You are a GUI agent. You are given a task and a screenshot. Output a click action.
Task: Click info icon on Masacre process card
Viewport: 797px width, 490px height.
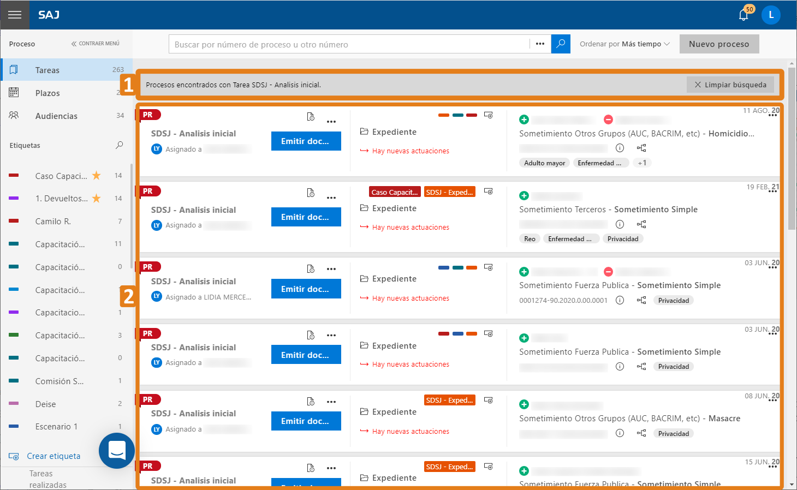click(620, 433)
